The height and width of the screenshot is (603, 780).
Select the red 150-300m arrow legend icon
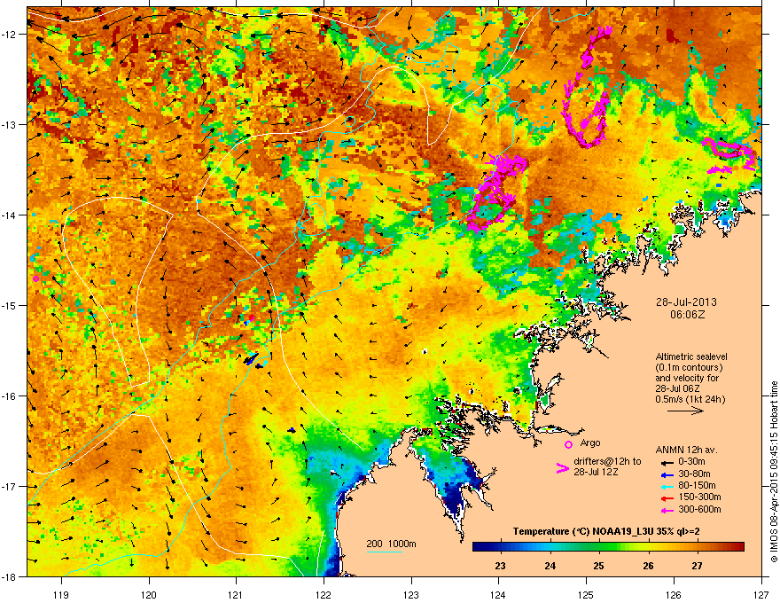coord(667,498)
